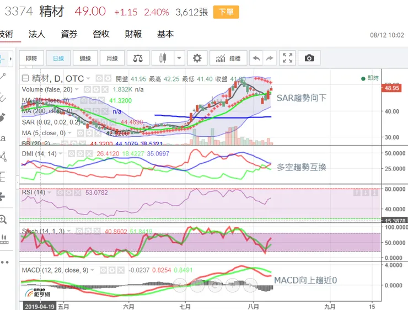Switch to 資券 tab
The height and width of the screenshot is (310, 408).
(69, 34)
